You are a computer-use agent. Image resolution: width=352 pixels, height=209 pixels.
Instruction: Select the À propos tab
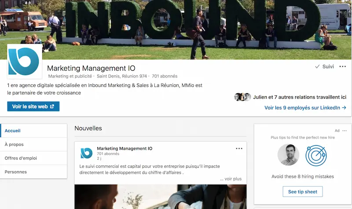34,144
